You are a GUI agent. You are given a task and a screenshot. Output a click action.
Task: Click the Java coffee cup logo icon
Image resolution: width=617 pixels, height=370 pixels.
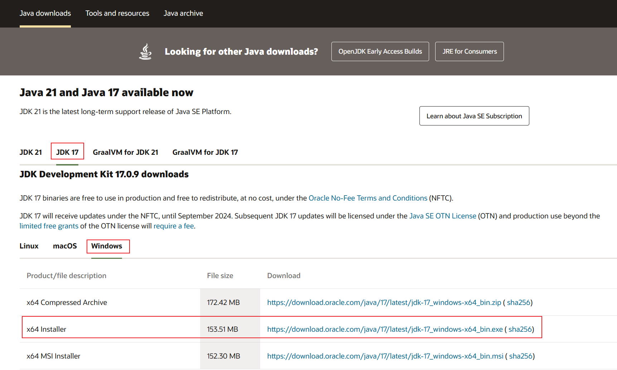tap(145, 51)
